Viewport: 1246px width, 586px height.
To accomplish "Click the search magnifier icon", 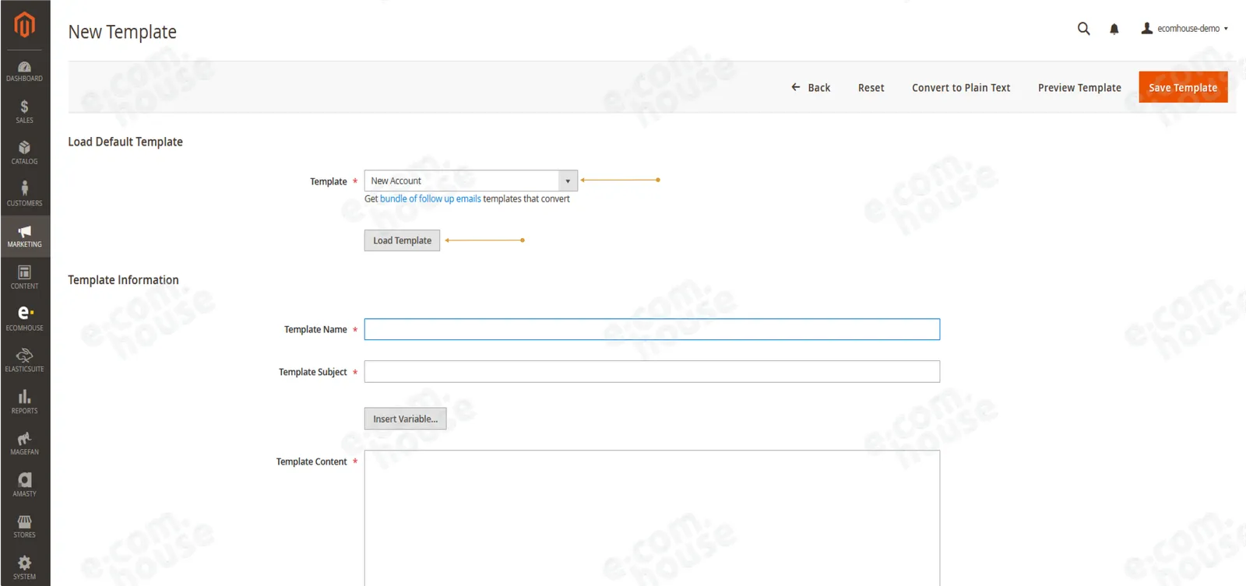I will click(1083, 29).
